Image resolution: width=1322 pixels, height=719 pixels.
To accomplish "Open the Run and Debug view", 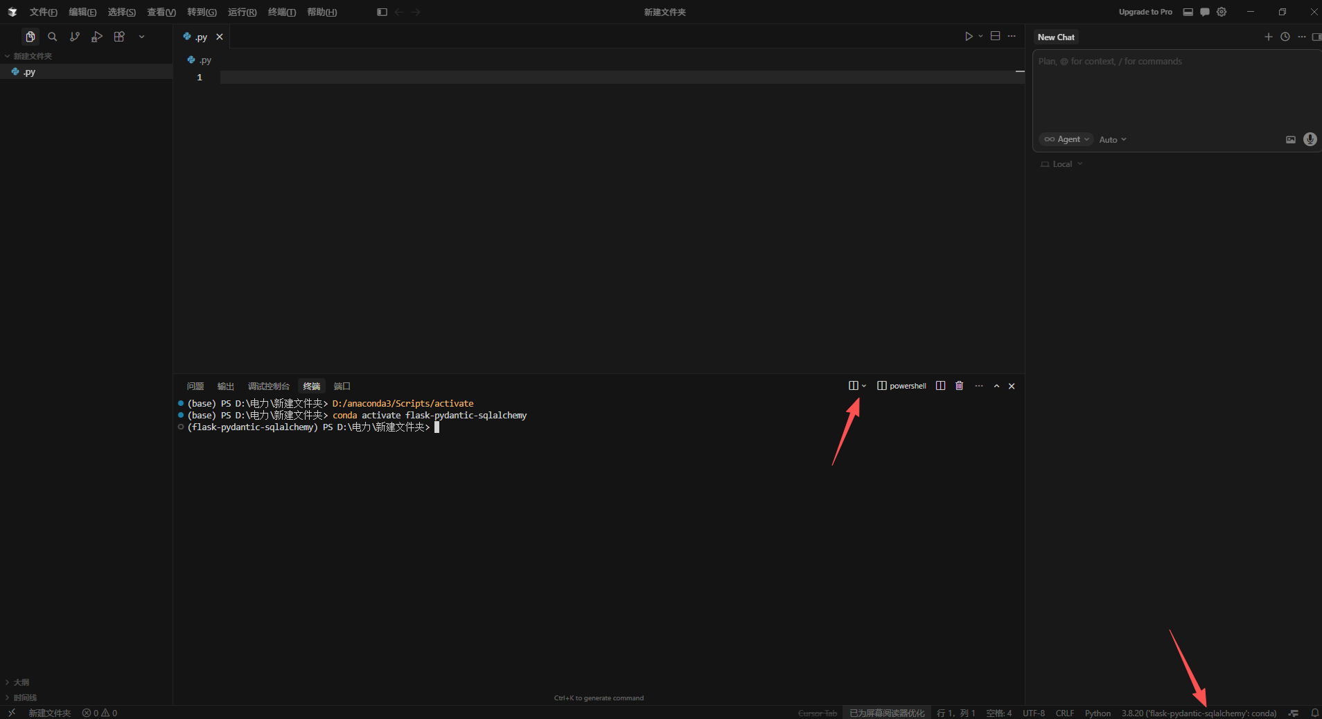I will click(x=97, y=37).
